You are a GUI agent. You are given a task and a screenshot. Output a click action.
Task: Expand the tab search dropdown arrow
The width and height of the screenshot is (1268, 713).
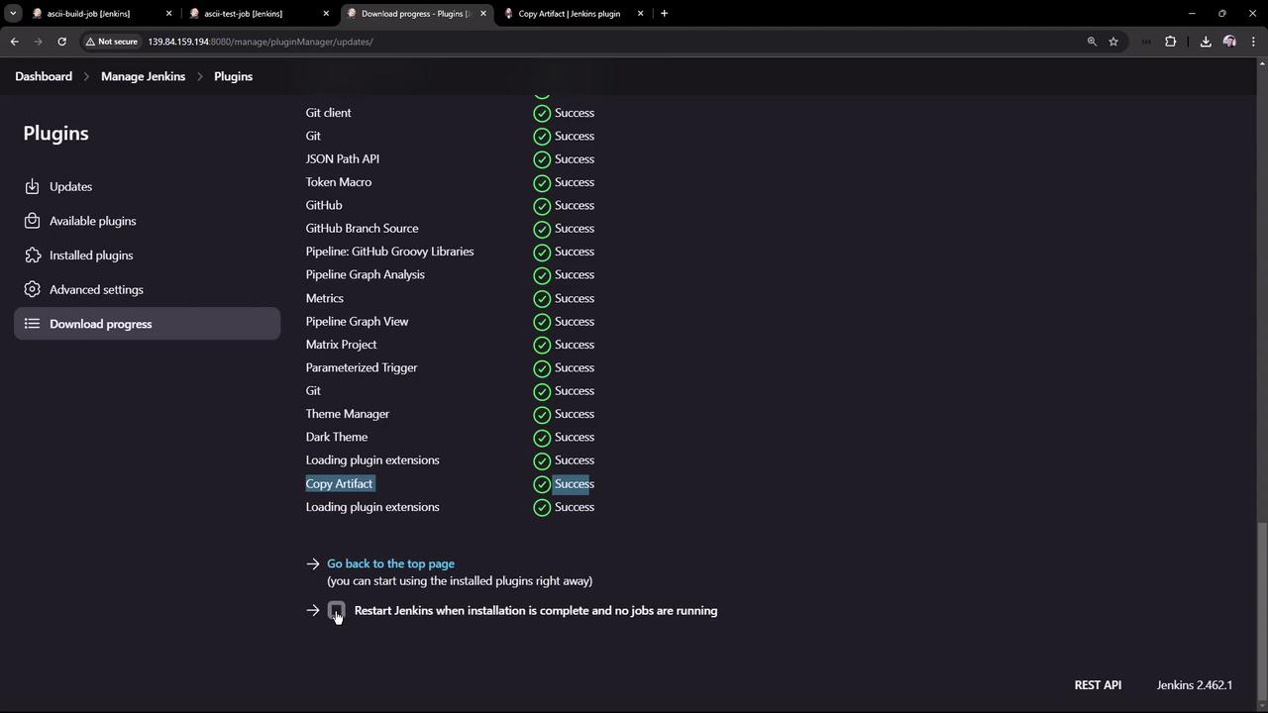tap(13, 14)
